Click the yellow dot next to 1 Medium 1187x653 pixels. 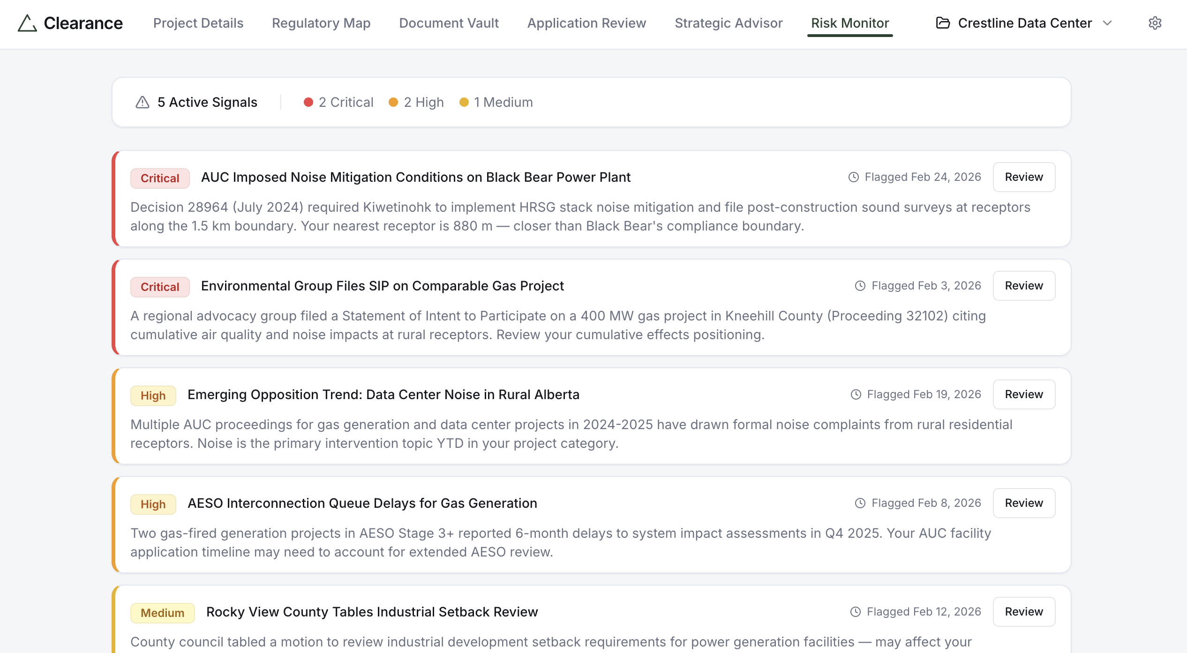click(x=464, y=102)
